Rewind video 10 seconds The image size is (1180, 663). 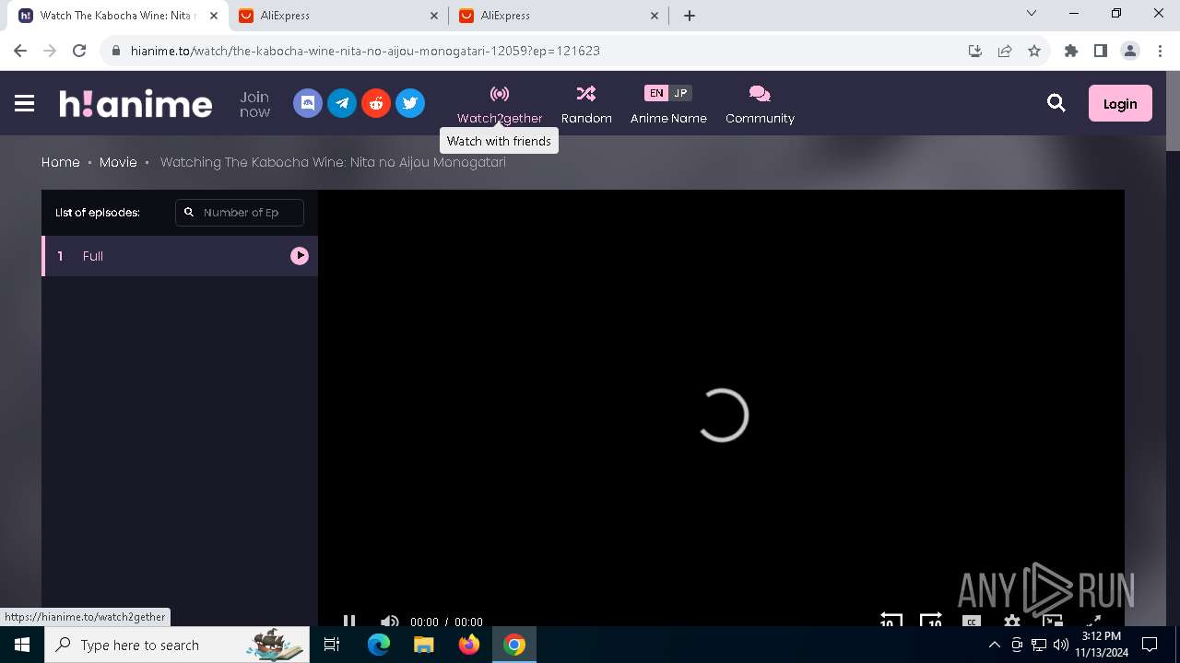[891, 621]
